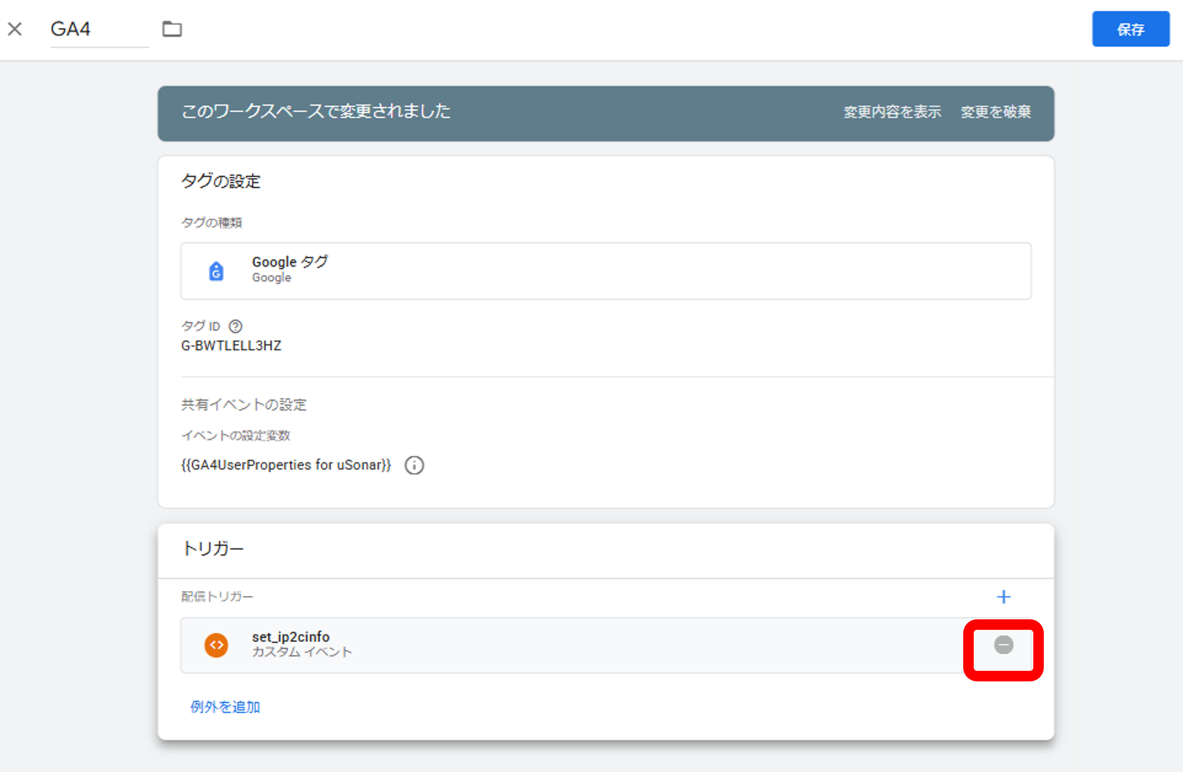
Task: Open the set_ip2cinfo trigger row
Action: tap(606, 645)
